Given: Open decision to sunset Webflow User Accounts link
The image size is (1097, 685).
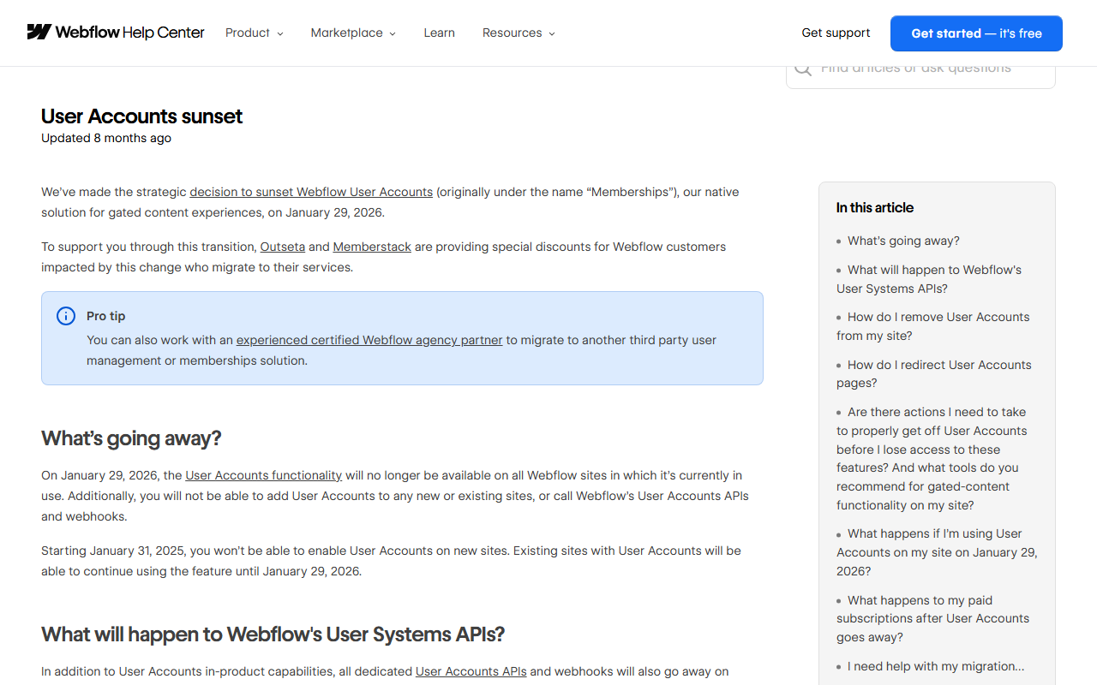Looking at the screenshot, I should (311, 192).
